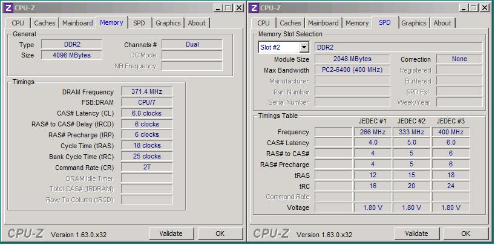Viewport: 495px width, 245px height.
Task: Open Caches tab in right CPU-Z window
Action: (x=290, y=23)
